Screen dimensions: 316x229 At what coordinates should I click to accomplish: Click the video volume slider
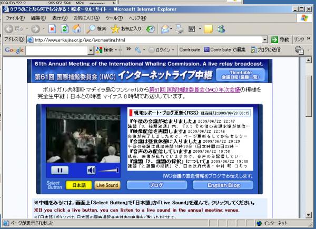(108, 171)
